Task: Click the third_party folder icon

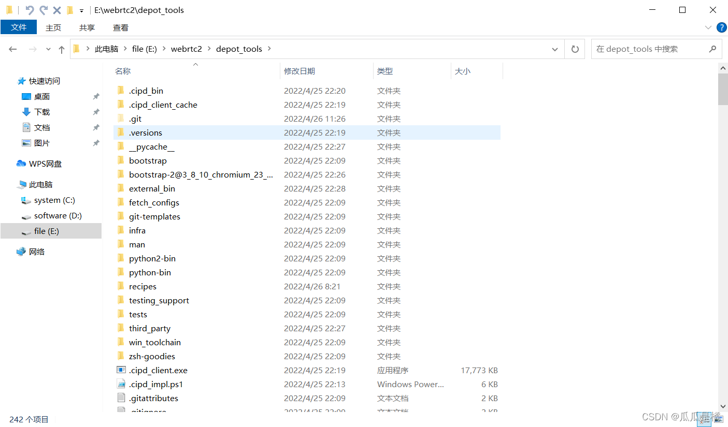Action: (x=121, y=328)
